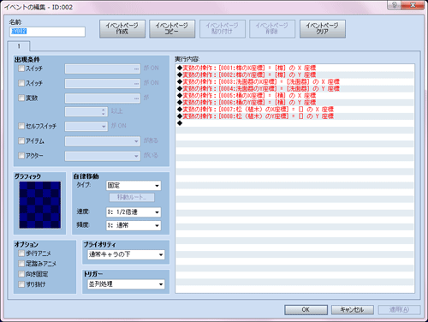The height and width of the screenshot is (322, 428).
Task: Open the アクター selection dropdown
Action: click(x=103, y=156)
